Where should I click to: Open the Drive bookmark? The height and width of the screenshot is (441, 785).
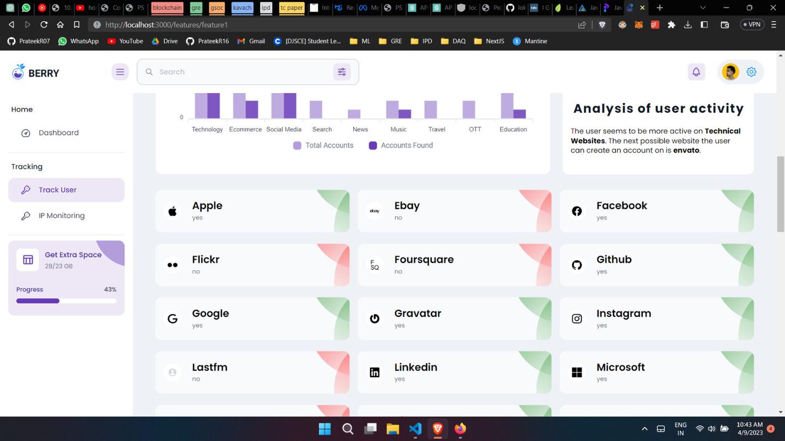click(165, 41)
